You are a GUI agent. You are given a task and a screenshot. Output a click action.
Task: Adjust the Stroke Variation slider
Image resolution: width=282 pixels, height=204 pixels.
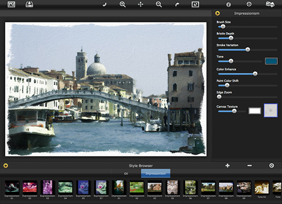[248, 50]
